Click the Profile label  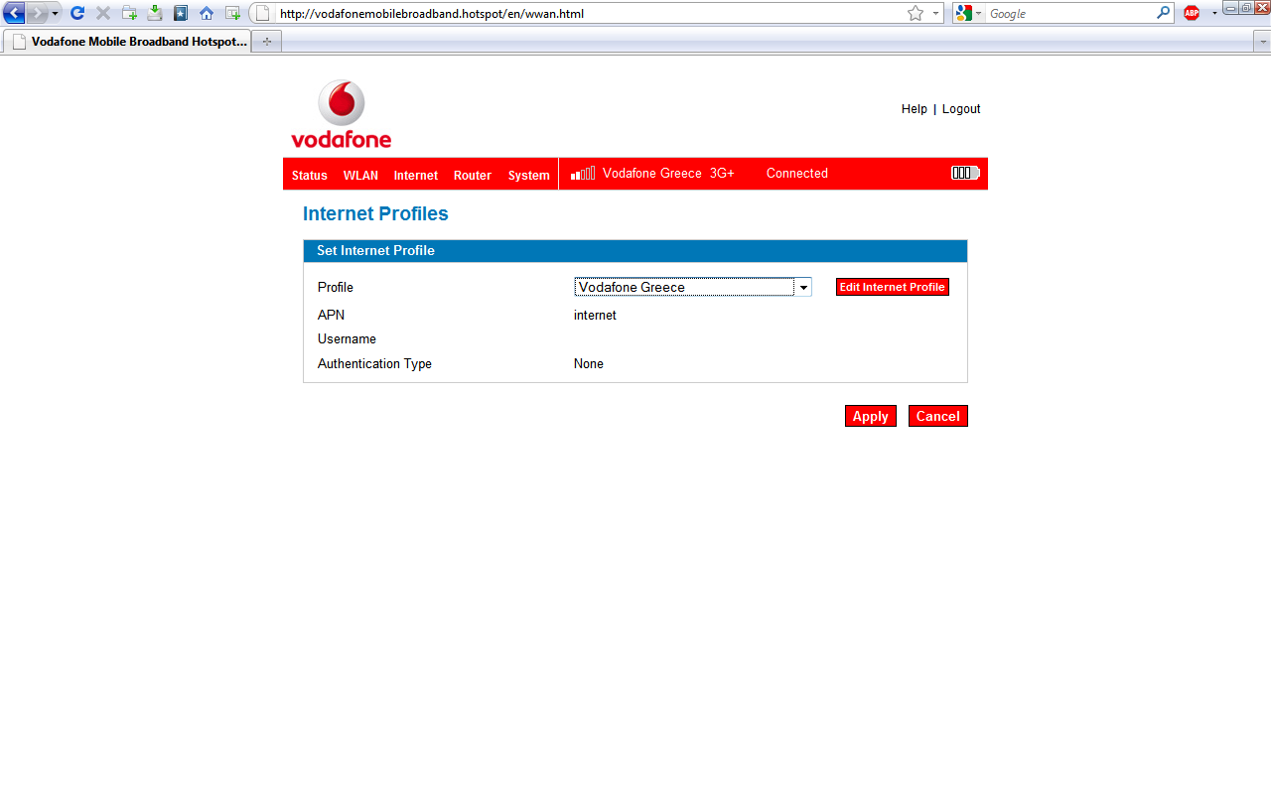[336, 287]
